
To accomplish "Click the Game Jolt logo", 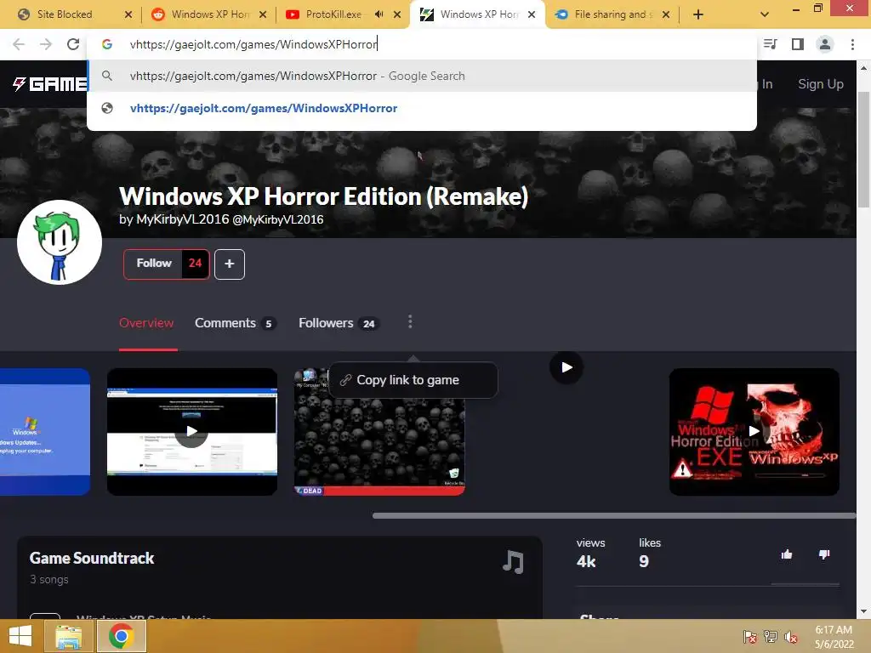I will pos(50,84).
